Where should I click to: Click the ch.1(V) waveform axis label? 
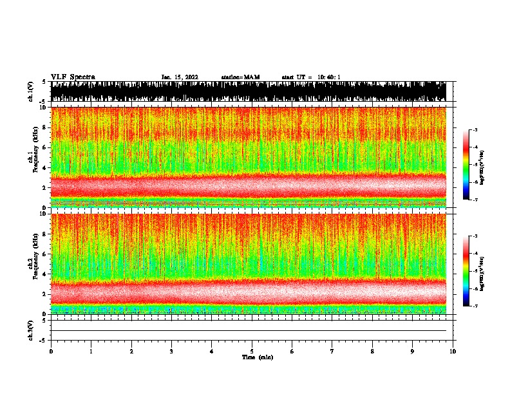(x=31, y=91)
